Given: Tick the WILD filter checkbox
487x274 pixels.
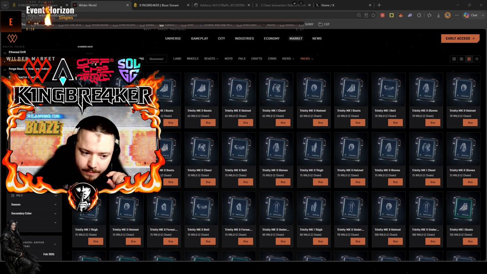Looking at the screenshot, I should (13, 195).
